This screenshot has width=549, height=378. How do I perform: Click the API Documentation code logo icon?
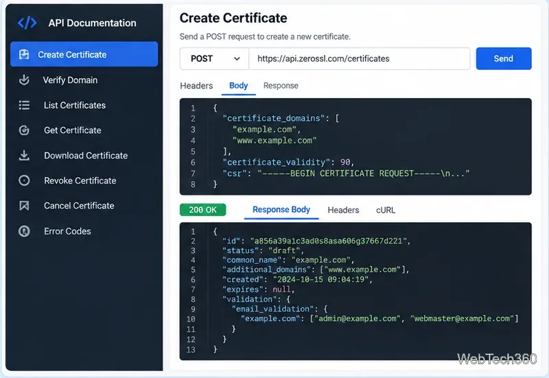coord(27,23)
